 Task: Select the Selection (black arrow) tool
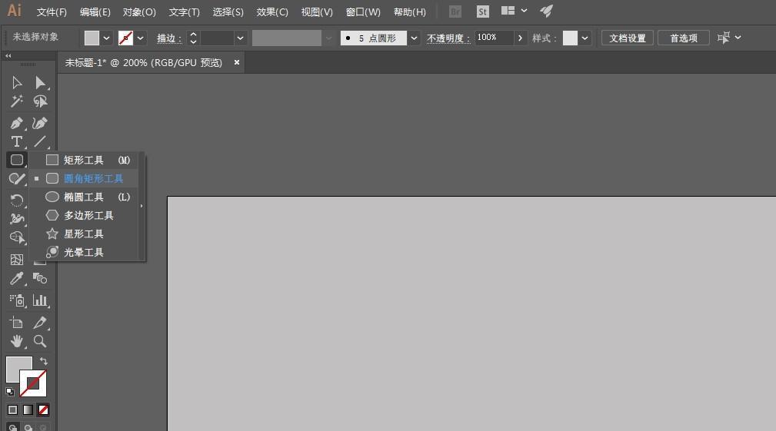(x=17, y=83)
